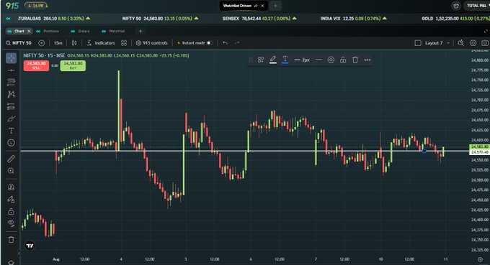The height and width of the screenshot is (265, 490).
Task: Click the red SELL 24,583.80 button
Action: (x=36, y=65)
